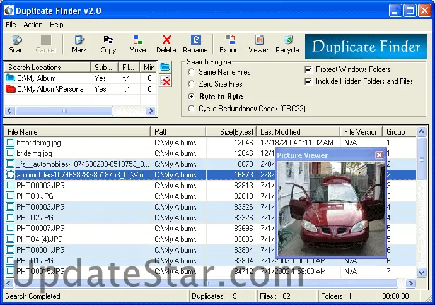Click the Files : 102 status entry
The height and width of the screenshot is (305, 435).
[275, 296]
